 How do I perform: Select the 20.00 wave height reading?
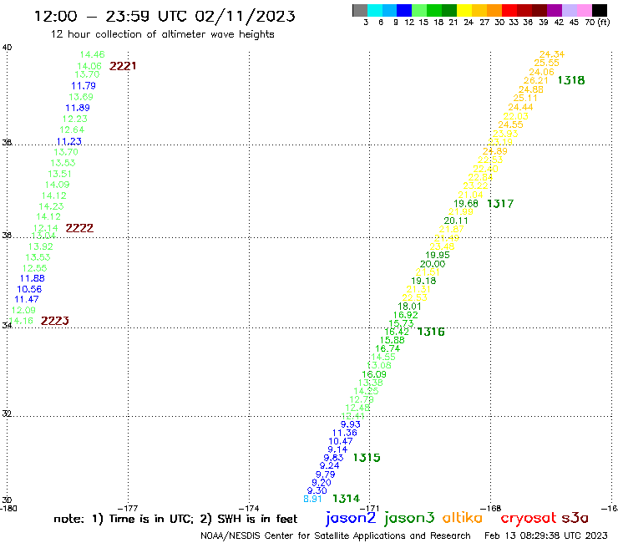click(x=433, y=264)
